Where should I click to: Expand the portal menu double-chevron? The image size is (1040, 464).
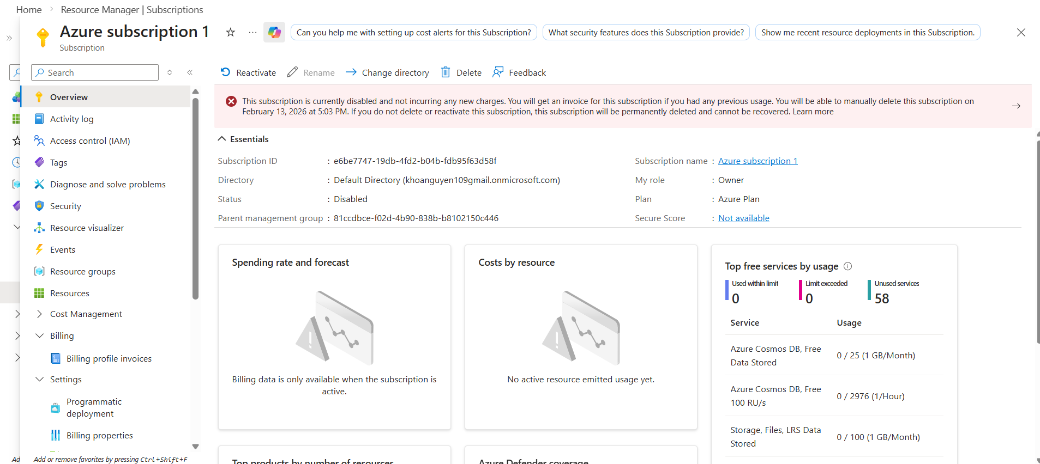(x=9, y=38)
